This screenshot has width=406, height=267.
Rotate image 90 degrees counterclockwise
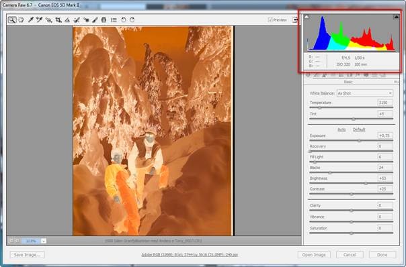(124, 20)
